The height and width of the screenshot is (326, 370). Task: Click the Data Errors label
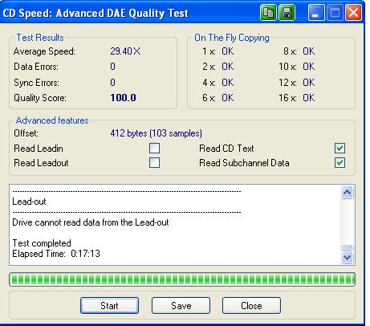pyautogui.click(x=36, y=67)
